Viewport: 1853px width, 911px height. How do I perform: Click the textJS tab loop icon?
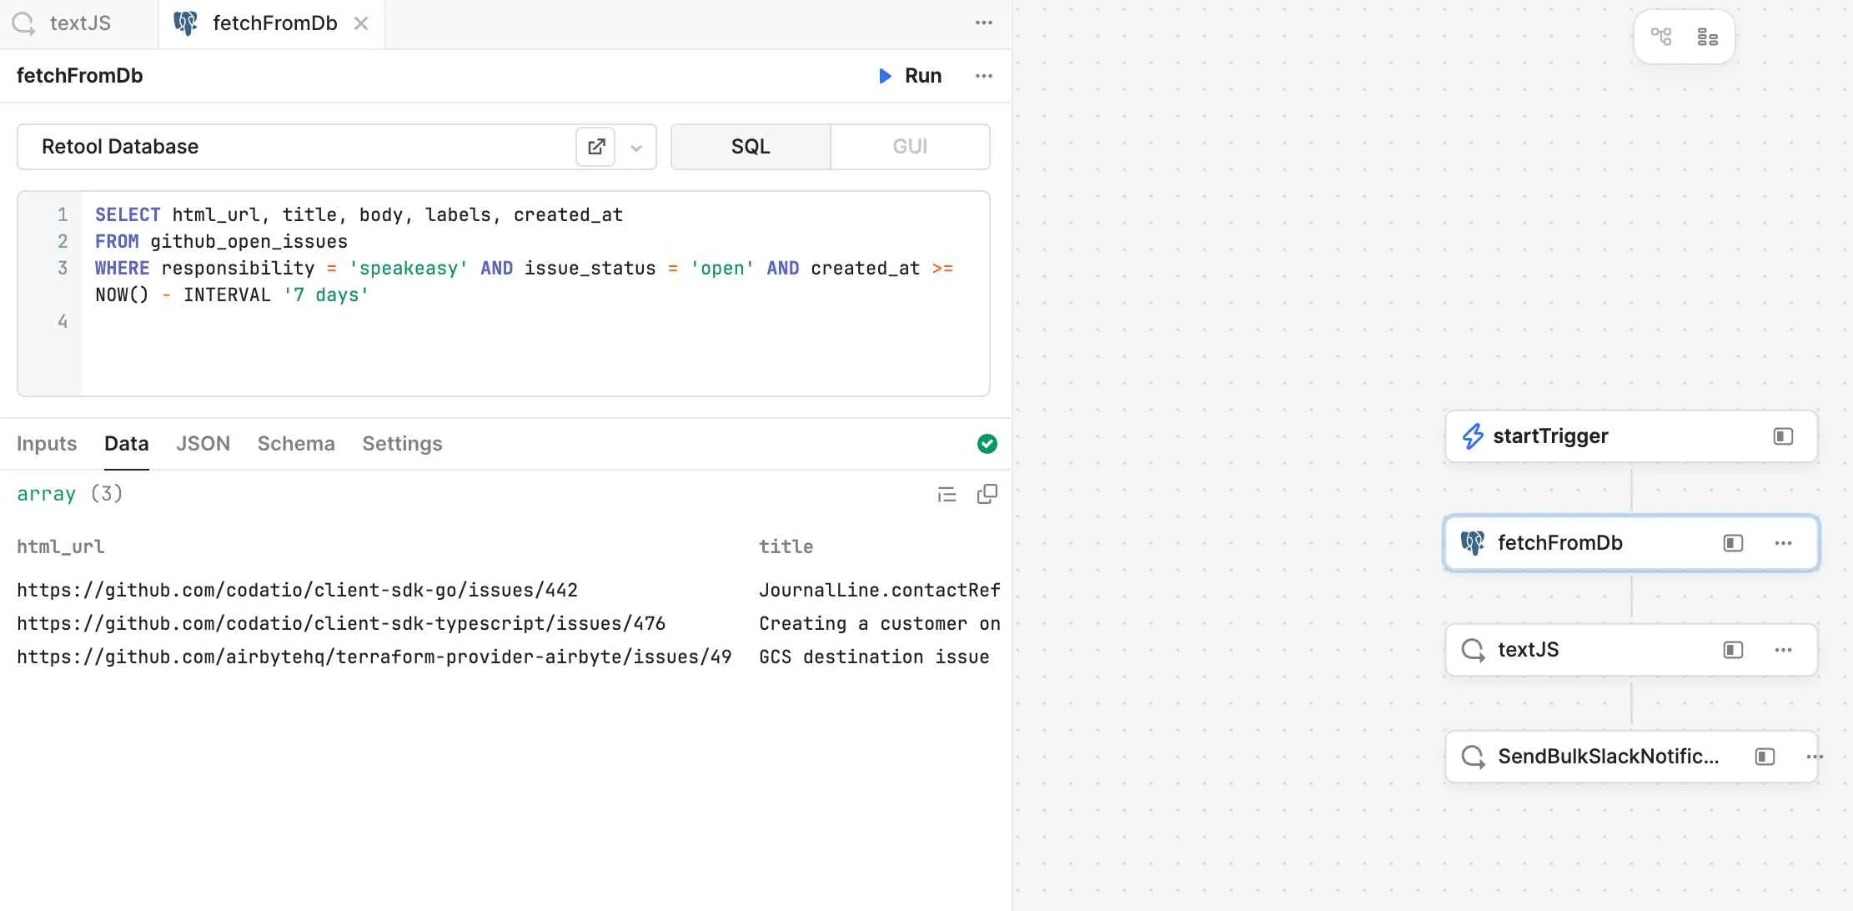[23, 23]
